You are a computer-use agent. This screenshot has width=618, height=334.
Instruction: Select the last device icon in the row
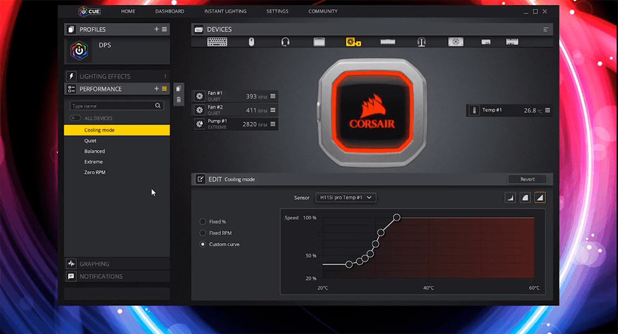tap(512, 42)
